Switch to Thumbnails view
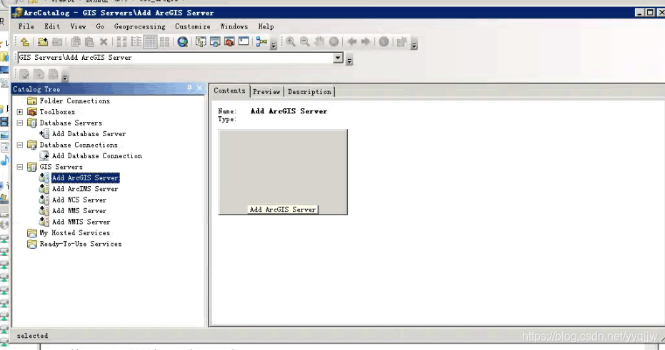 (x=164, y=41)
